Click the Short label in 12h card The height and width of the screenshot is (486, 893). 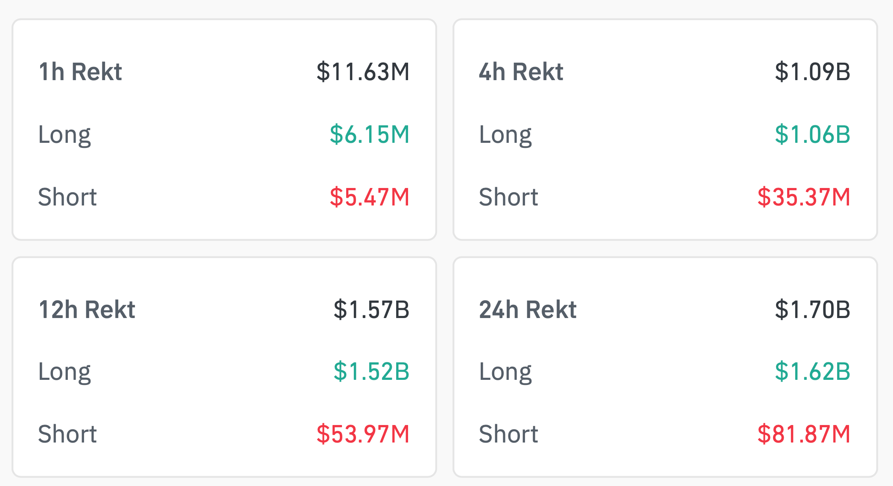(x=67, y=434)
